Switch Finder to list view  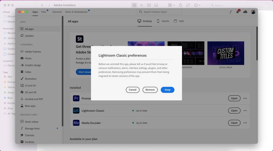pyautogui.click(x=141, y=5)
